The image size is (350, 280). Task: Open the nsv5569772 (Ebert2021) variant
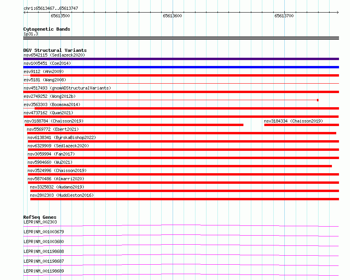click(181, 133)
